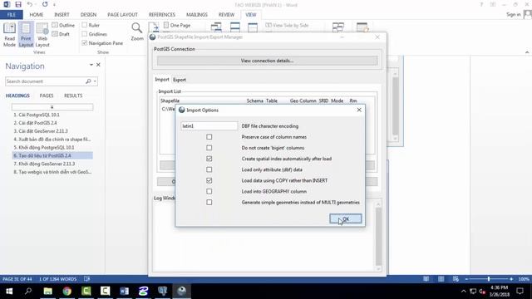
Task: Click Switch Windows icon in ribbon
Action: (x=338, y=27)
